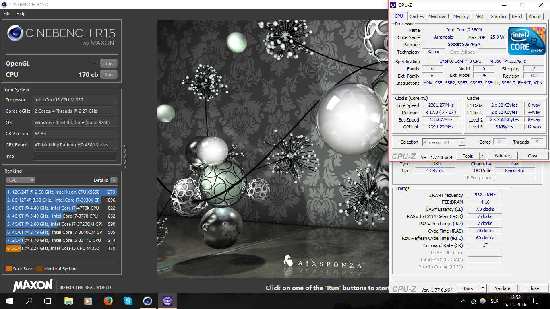Switch to Memory tab
The width and height of the screenshot is (550, 309).
pyautogui.click(x=461, y=16)
